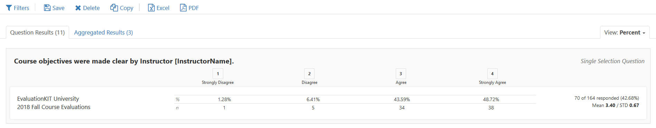
Task: Click the Copy documents icon
Action: (114, 8)
